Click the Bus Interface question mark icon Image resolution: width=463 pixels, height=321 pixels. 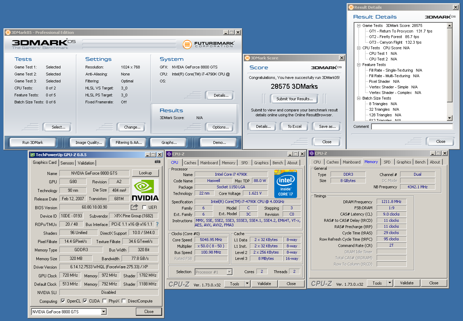pos(157,224)
